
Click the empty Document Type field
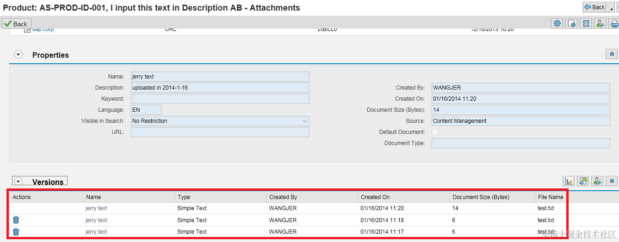[x=521, y=143]
